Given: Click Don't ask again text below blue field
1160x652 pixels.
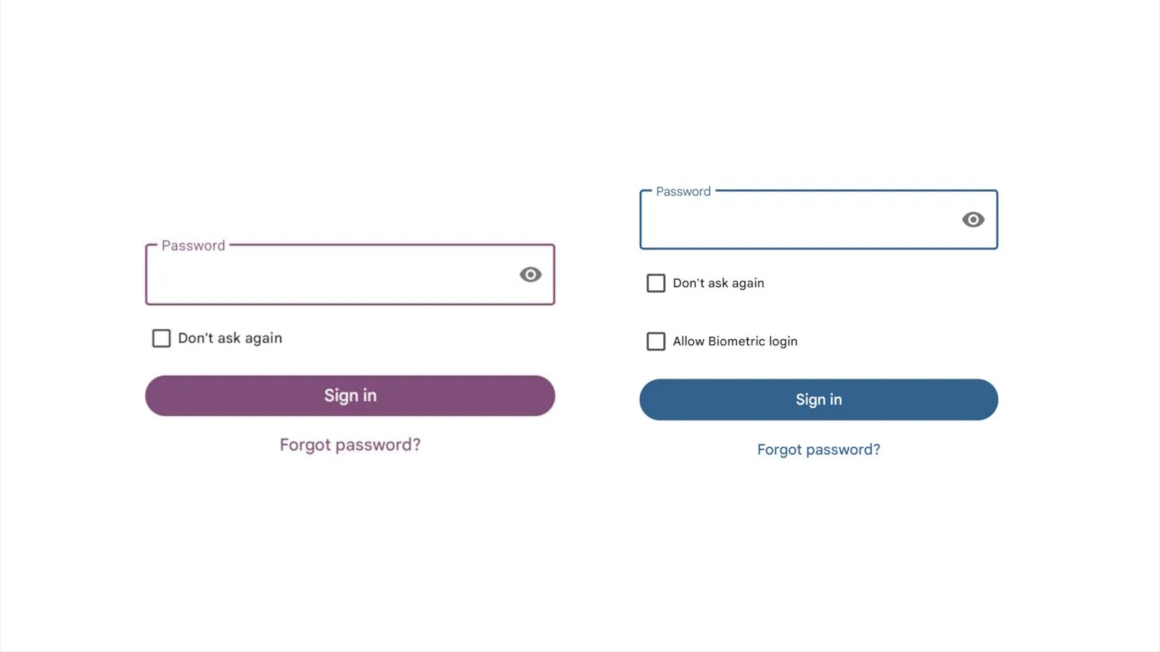Looking at the screenshot, I should (x=718, y=283).
